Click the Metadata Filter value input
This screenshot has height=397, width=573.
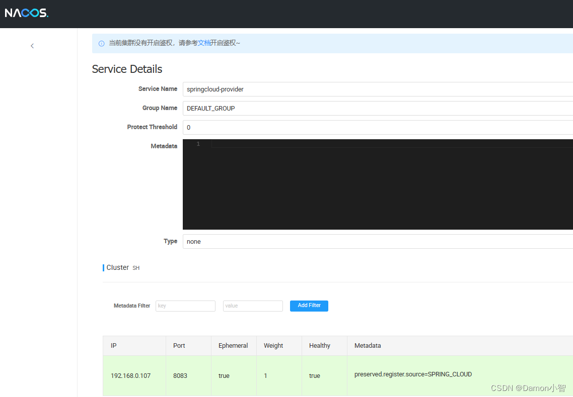click(253, 306)
